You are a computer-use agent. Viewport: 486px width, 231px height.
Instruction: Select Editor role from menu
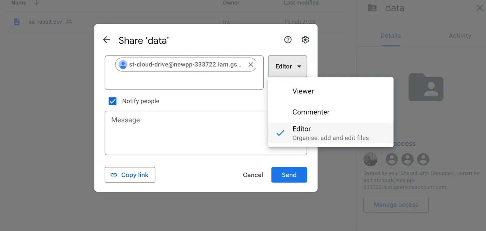point(331,133)
